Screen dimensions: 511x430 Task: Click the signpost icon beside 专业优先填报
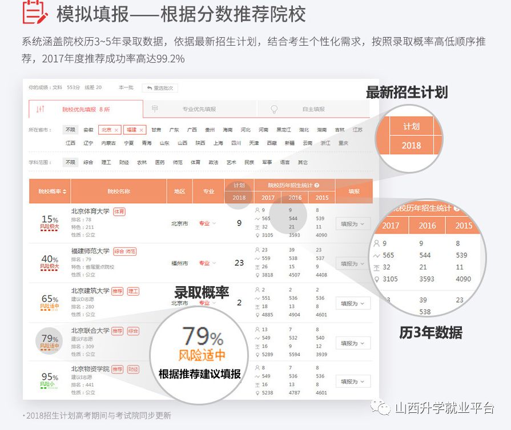(x=155, y=109)
